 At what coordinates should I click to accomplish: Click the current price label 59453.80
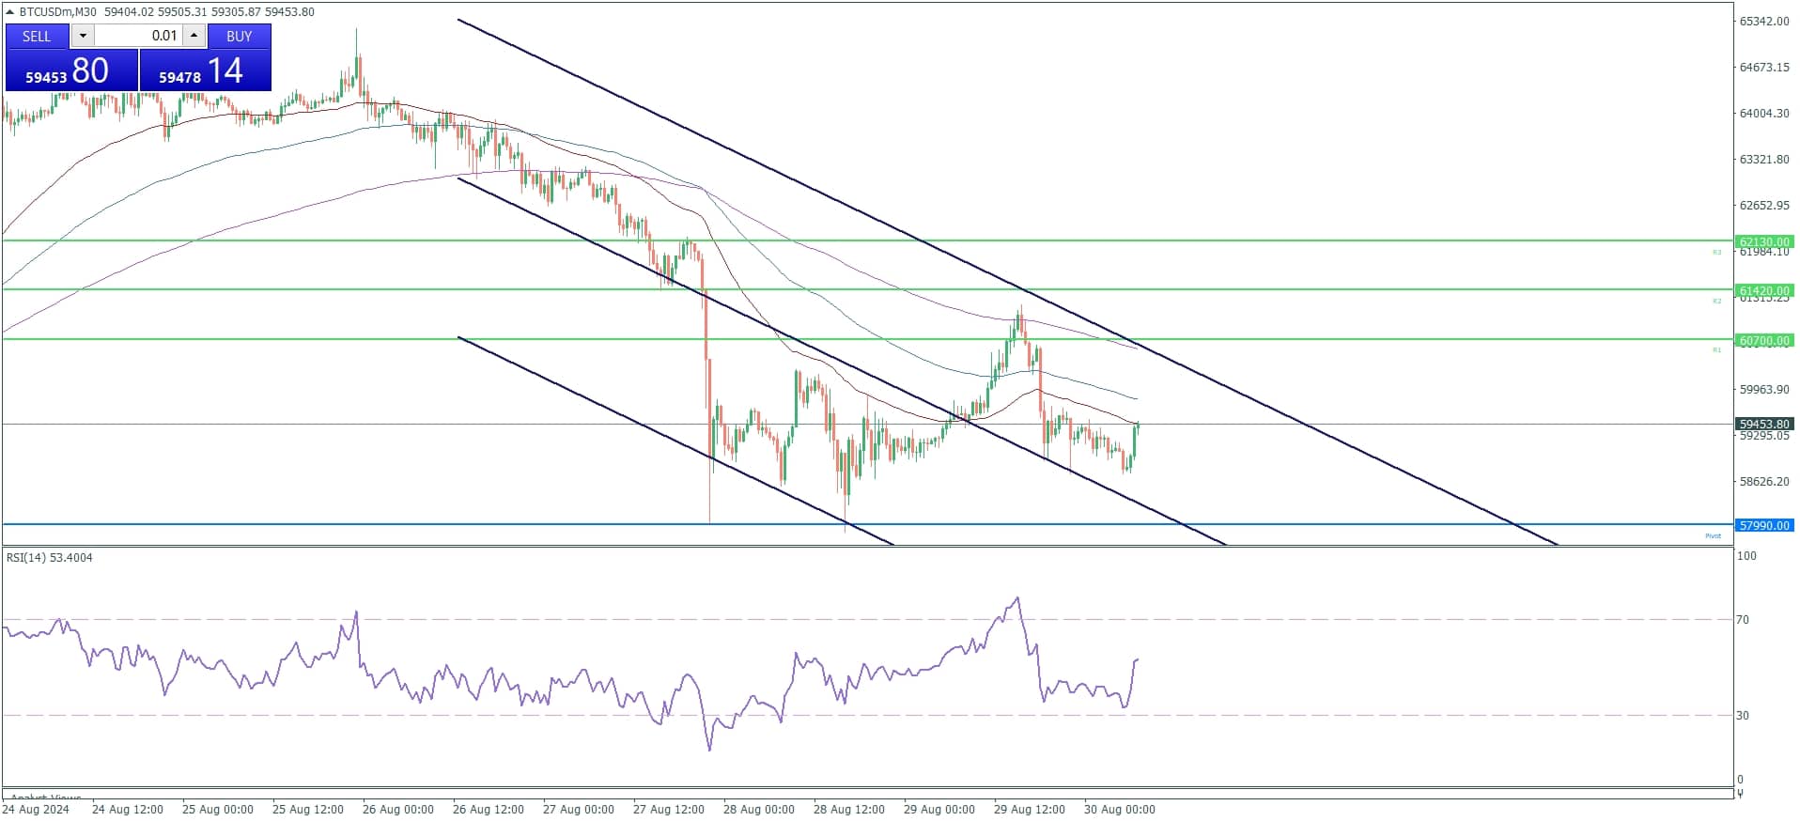1763,424
